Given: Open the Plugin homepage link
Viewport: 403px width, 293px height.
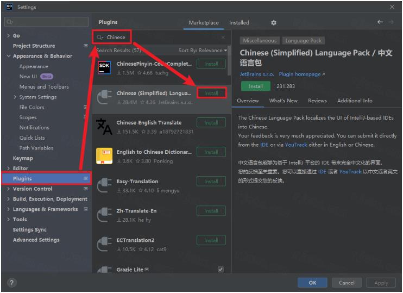Looking at the screenshot, I should (x=302, y=74).
